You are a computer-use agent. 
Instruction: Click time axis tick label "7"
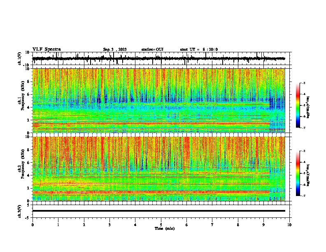click(x=212, y=225)
